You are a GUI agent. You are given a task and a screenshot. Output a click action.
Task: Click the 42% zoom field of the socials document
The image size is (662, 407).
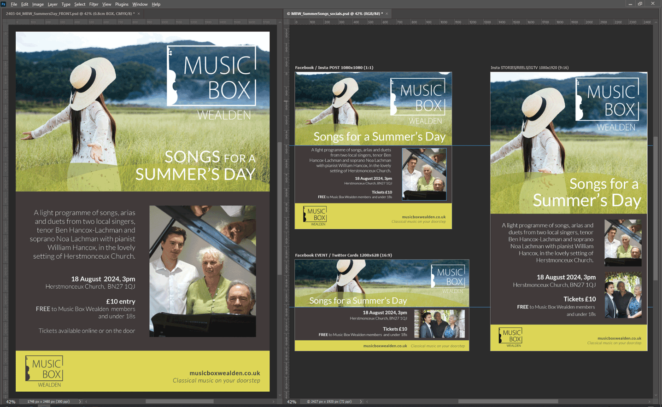pos(292,401)
